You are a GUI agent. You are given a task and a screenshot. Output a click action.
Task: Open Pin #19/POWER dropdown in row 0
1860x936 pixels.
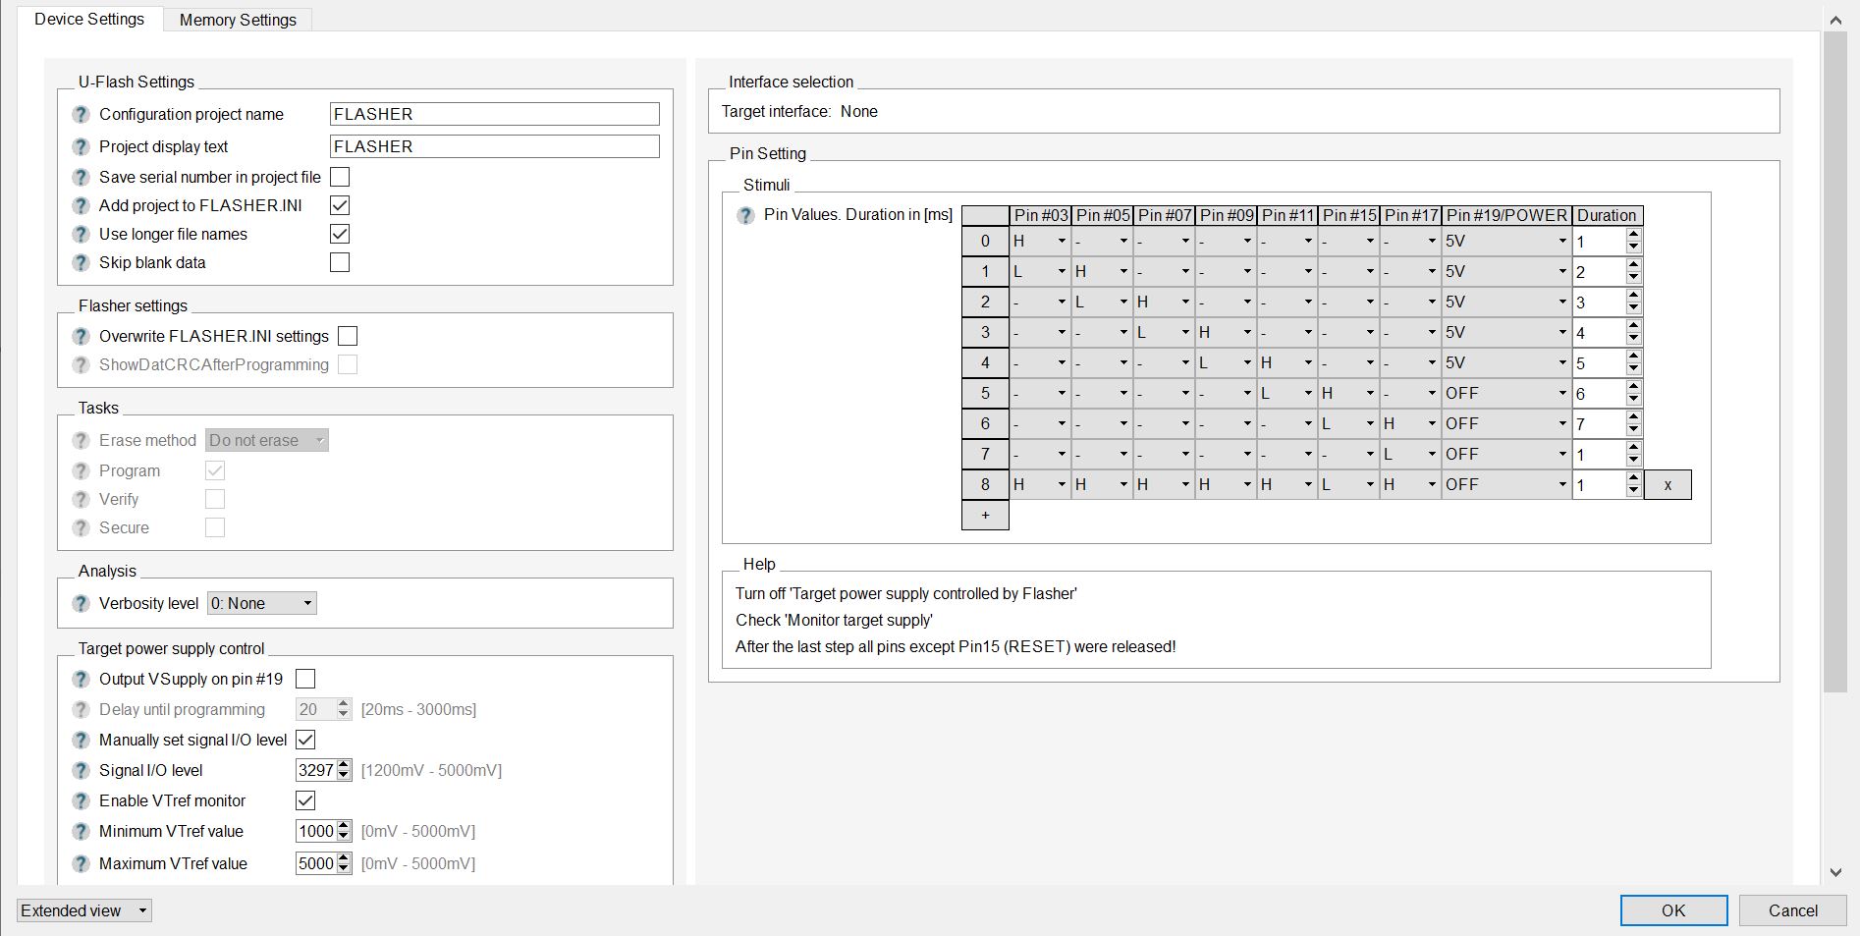[1506, 242]
